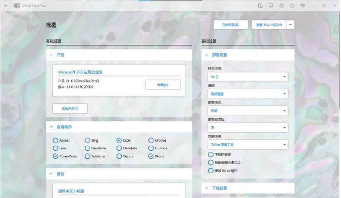
Task: Collapse the 产品 section
Action: pos(51,55)
